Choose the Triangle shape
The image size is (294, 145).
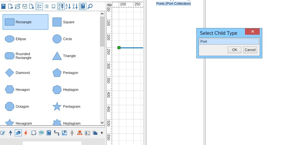(64, 56)
